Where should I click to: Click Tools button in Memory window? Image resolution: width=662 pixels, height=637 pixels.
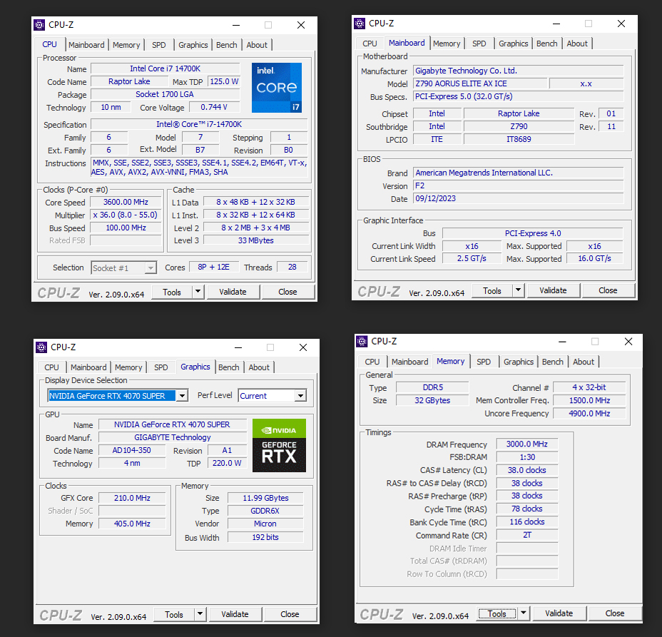[x=497, y=613]
